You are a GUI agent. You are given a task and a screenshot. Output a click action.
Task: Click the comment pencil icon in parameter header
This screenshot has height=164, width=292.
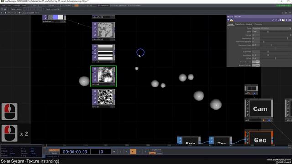pos(273,20)
